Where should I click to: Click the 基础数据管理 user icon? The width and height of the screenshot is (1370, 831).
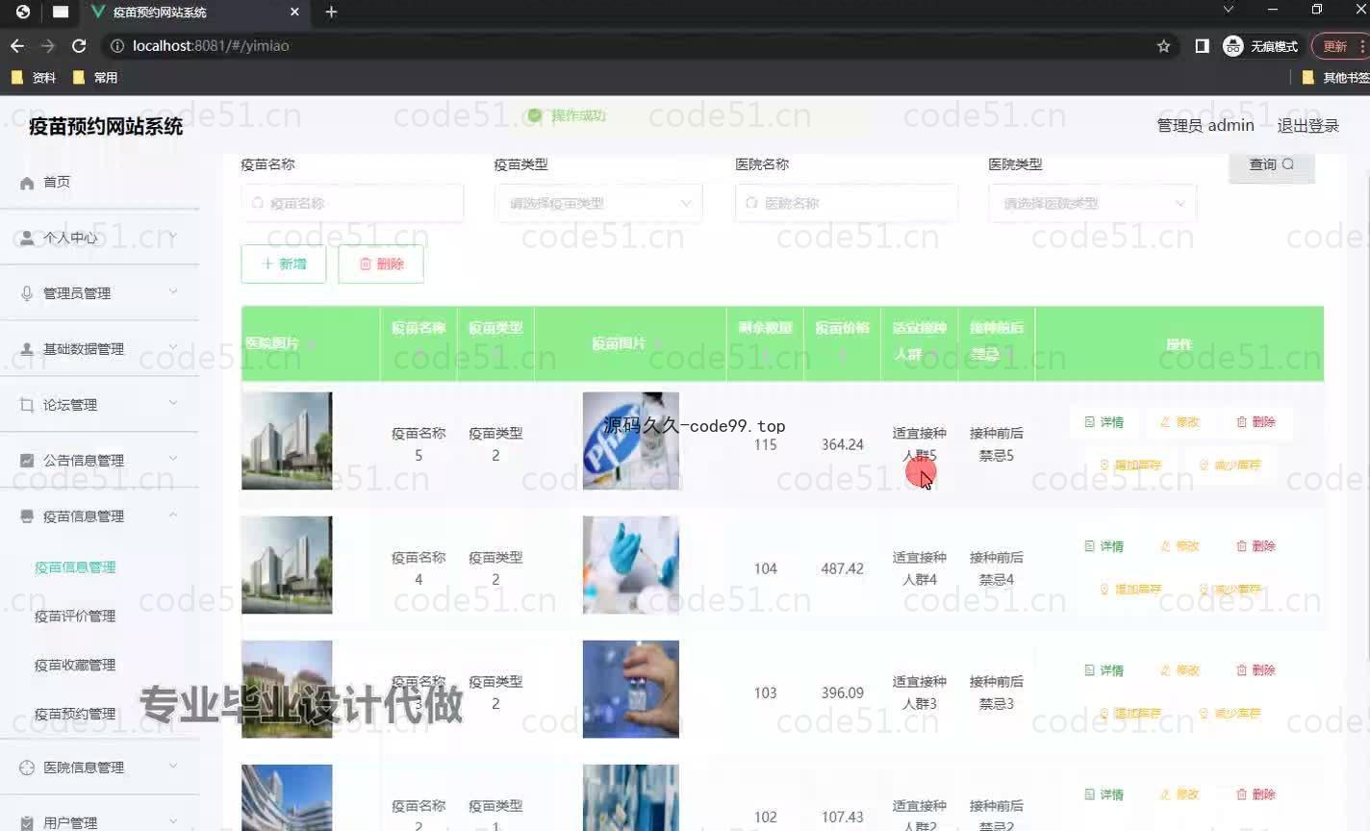pyautogui.click(x=27, y=349)
